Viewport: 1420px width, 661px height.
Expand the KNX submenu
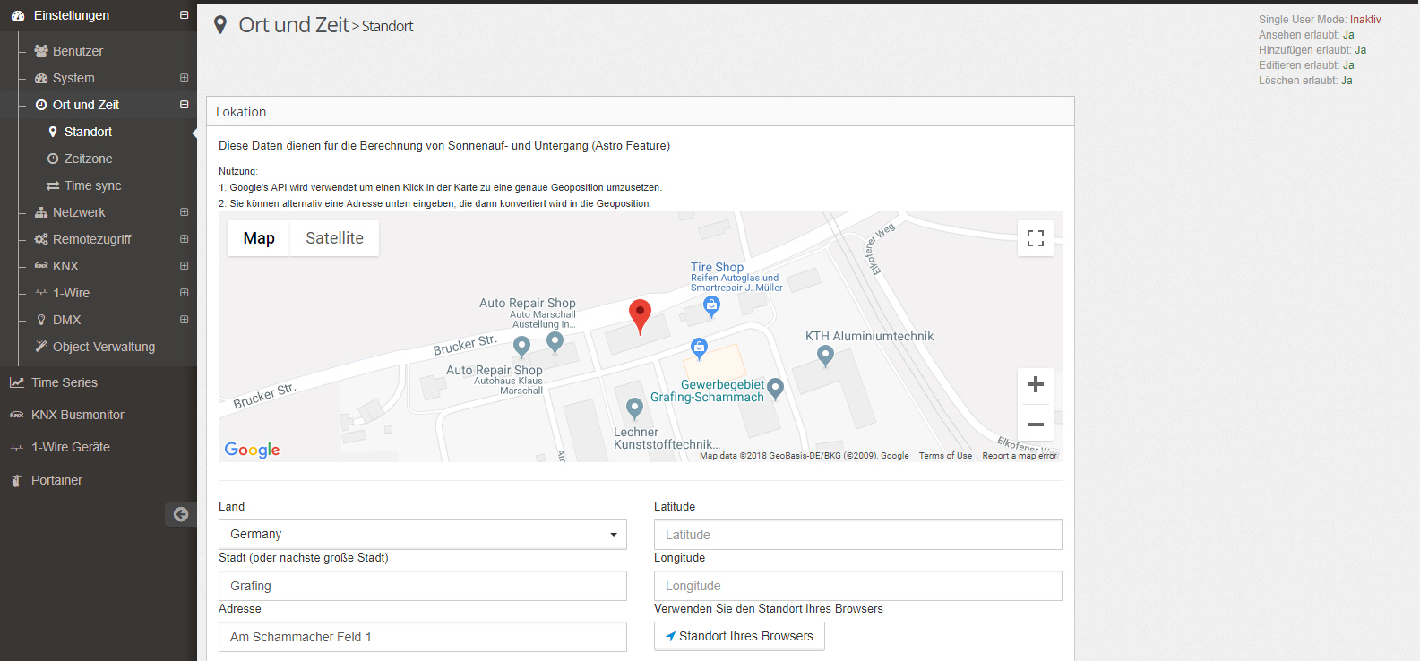(x=184, y=266)
